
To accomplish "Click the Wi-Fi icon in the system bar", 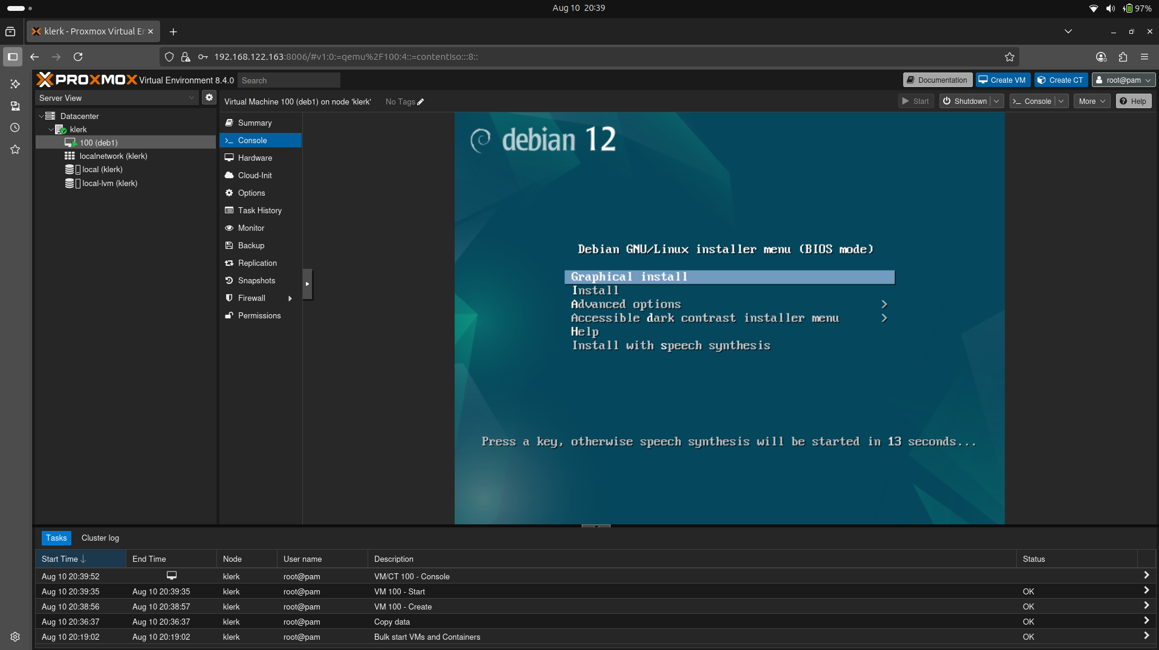I will tap(1094, 8).
